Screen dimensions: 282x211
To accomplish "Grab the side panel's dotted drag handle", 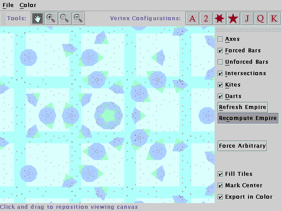I will pos(248,29).
